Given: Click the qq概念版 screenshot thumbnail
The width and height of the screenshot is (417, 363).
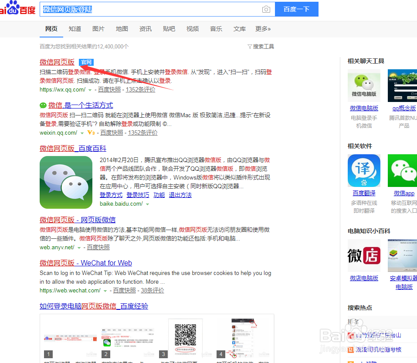Looking at the screenshot, I should click(x=402, y=86).
